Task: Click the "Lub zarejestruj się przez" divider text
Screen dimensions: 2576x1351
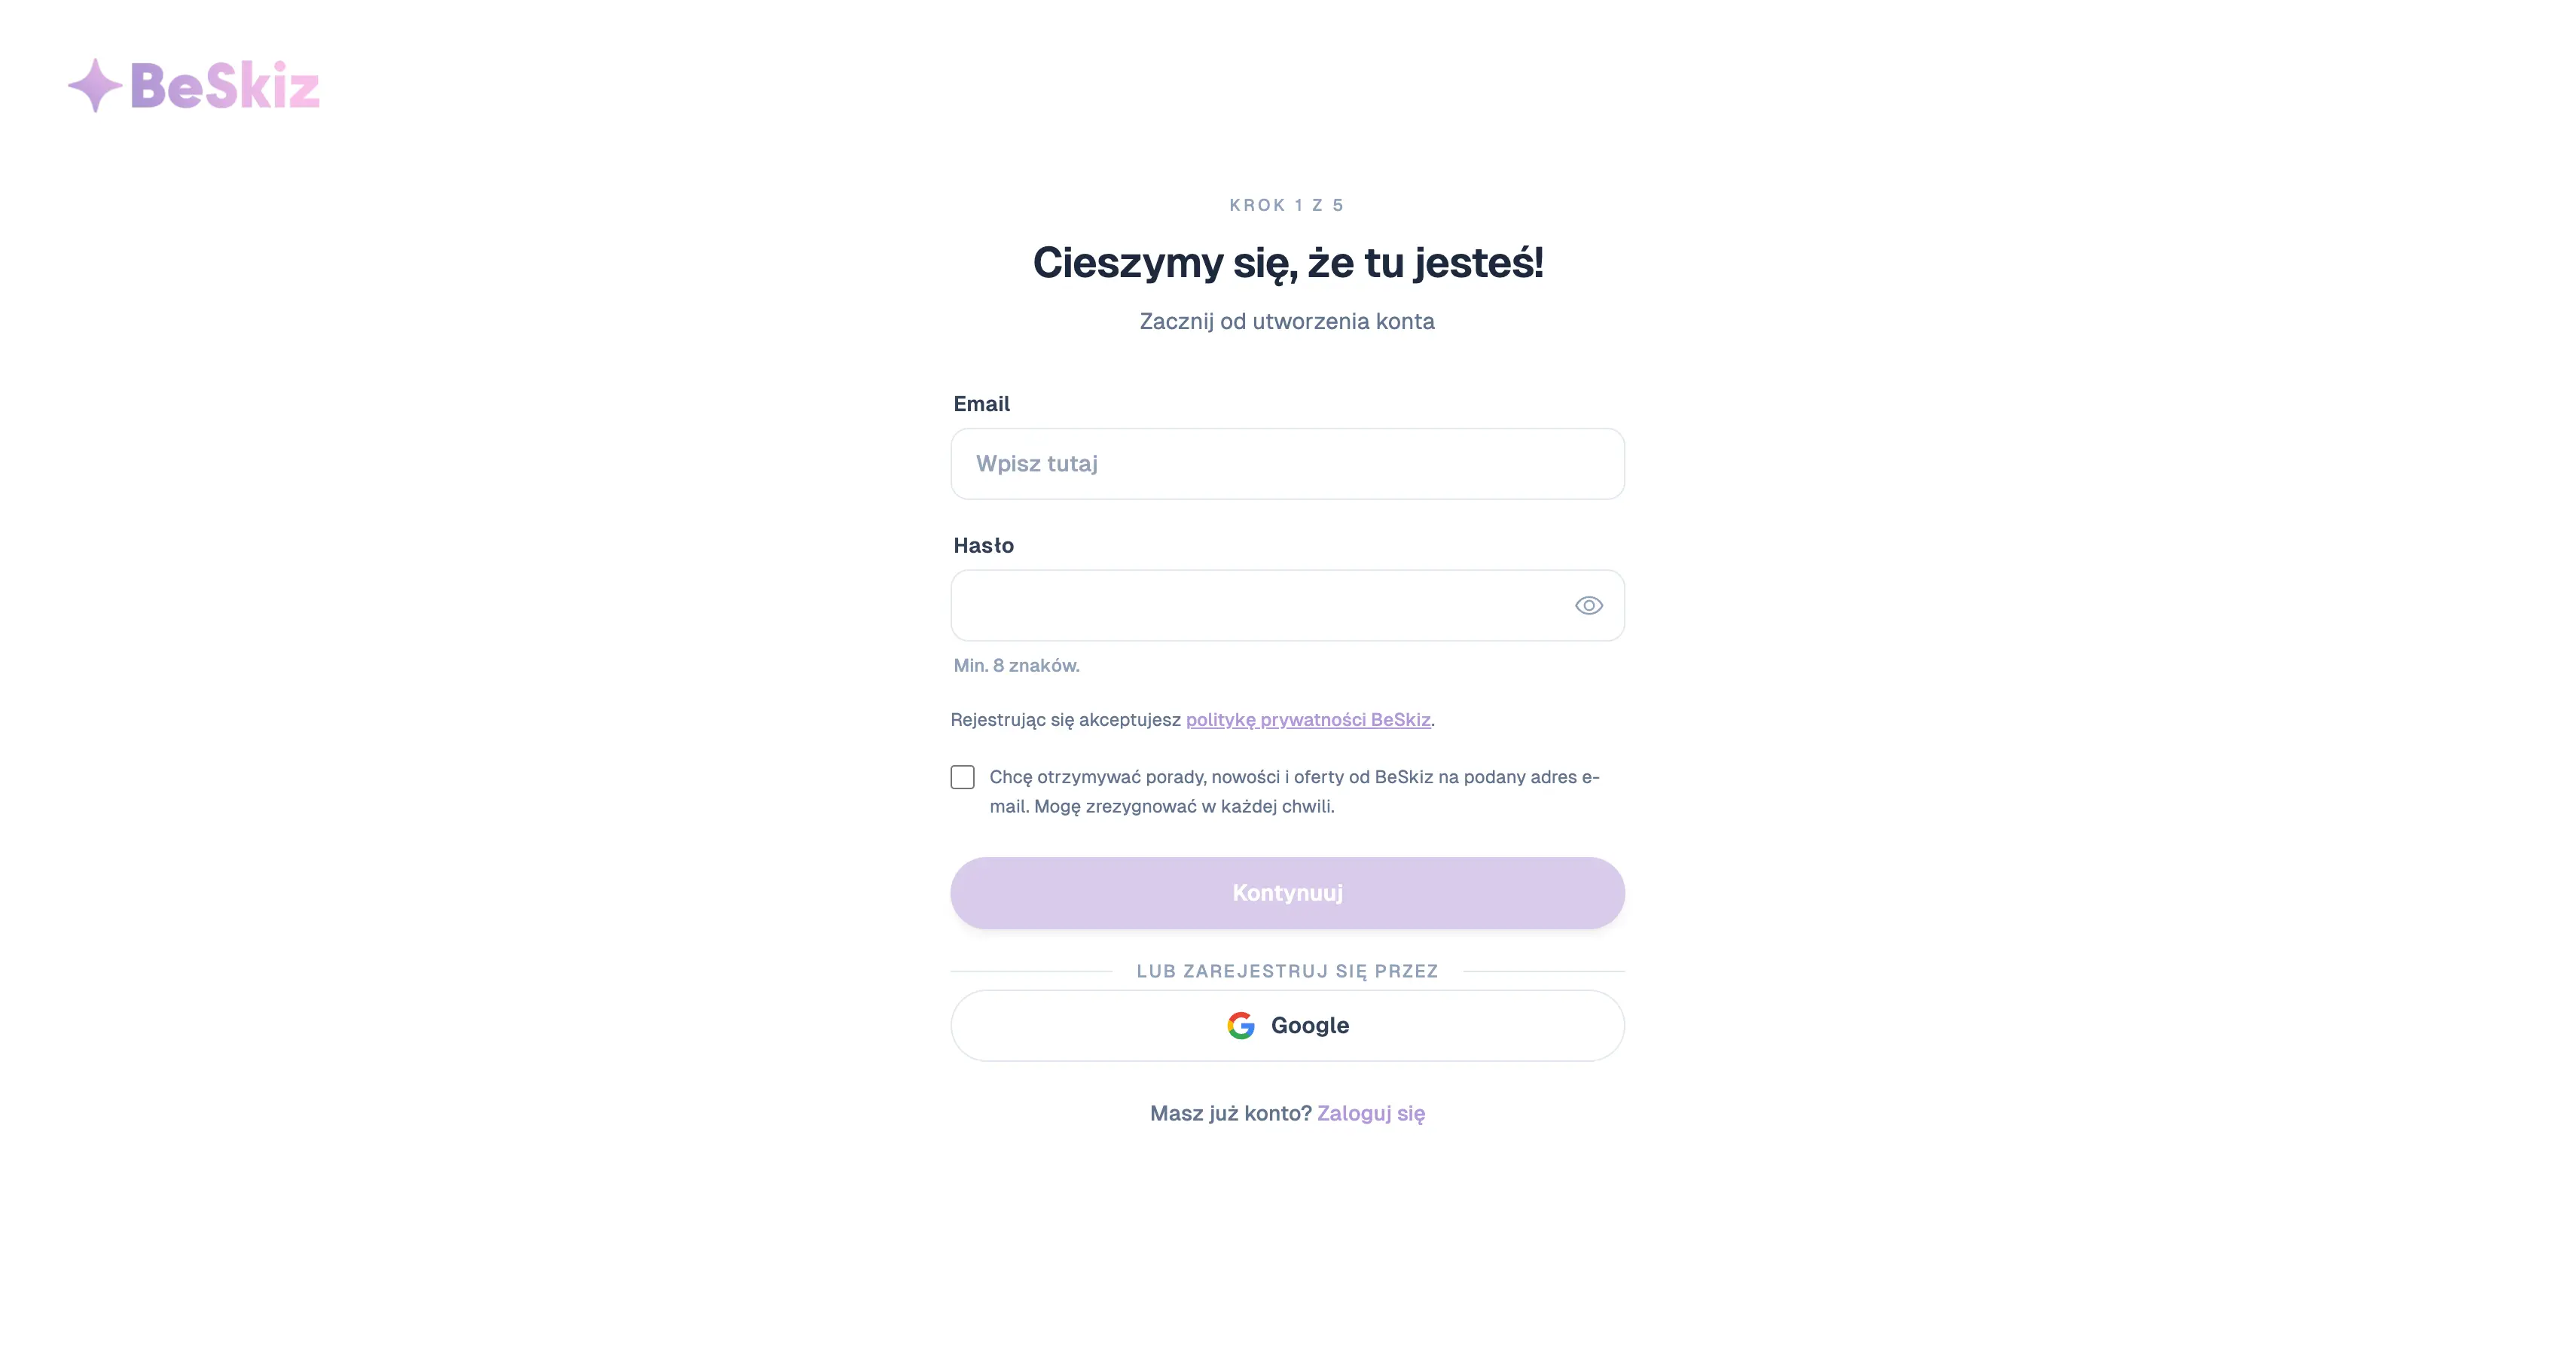Action: [1286, 971]
